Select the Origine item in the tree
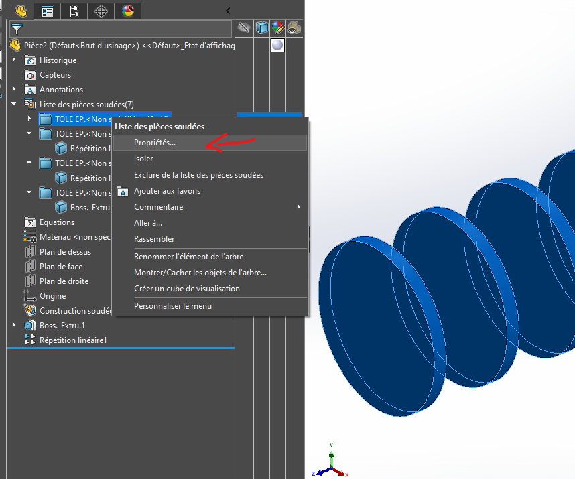 [x=52, y=296]
